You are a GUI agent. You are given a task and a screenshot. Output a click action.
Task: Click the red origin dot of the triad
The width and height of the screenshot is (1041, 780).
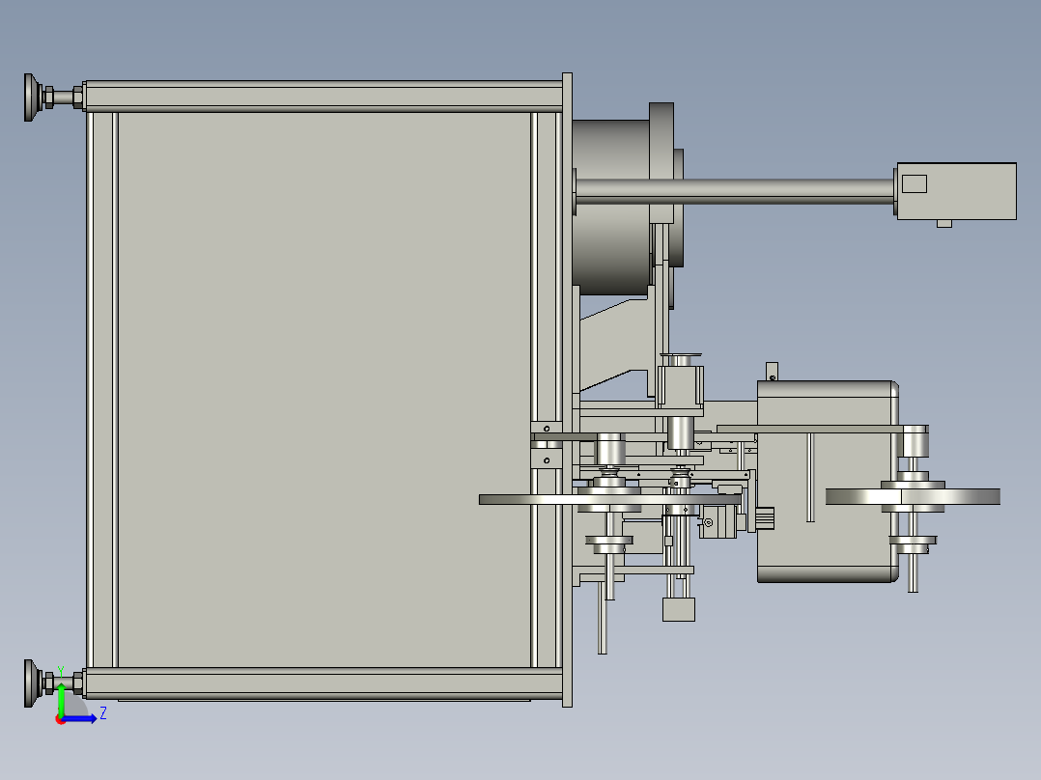[x=60, y=720]
